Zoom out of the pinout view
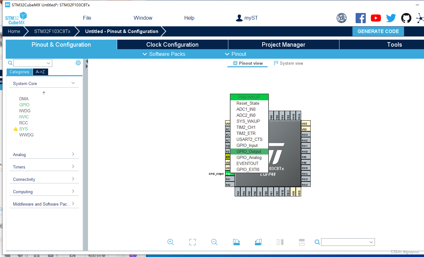424x257 pixels. (x=214, y=242)
